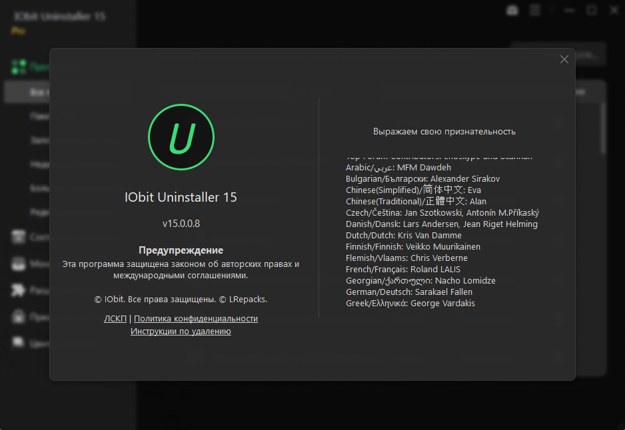Open the hamburger menu in main window title bar
Screen dimensions: 625x430
pos(535,11)
